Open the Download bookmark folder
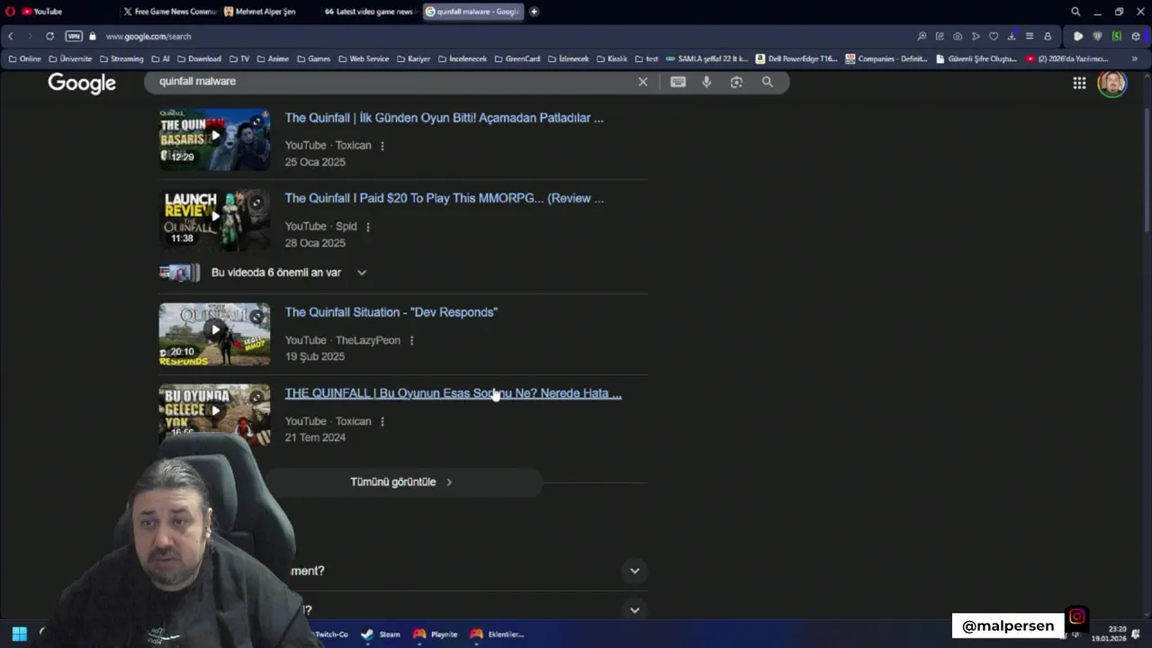The width and height of the screenshot is (1152, 648). point(199,58)
